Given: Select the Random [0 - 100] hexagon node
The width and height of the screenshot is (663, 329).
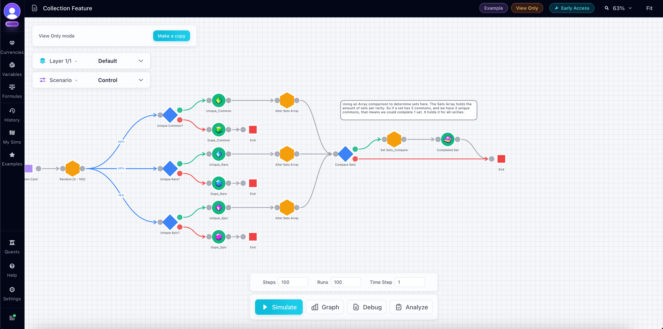Looking at the screenshot, I should [72, 168].
